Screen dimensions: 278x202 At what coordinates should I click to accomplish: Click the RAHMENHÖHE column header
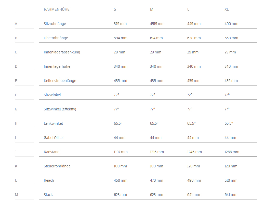click(57, 9)
